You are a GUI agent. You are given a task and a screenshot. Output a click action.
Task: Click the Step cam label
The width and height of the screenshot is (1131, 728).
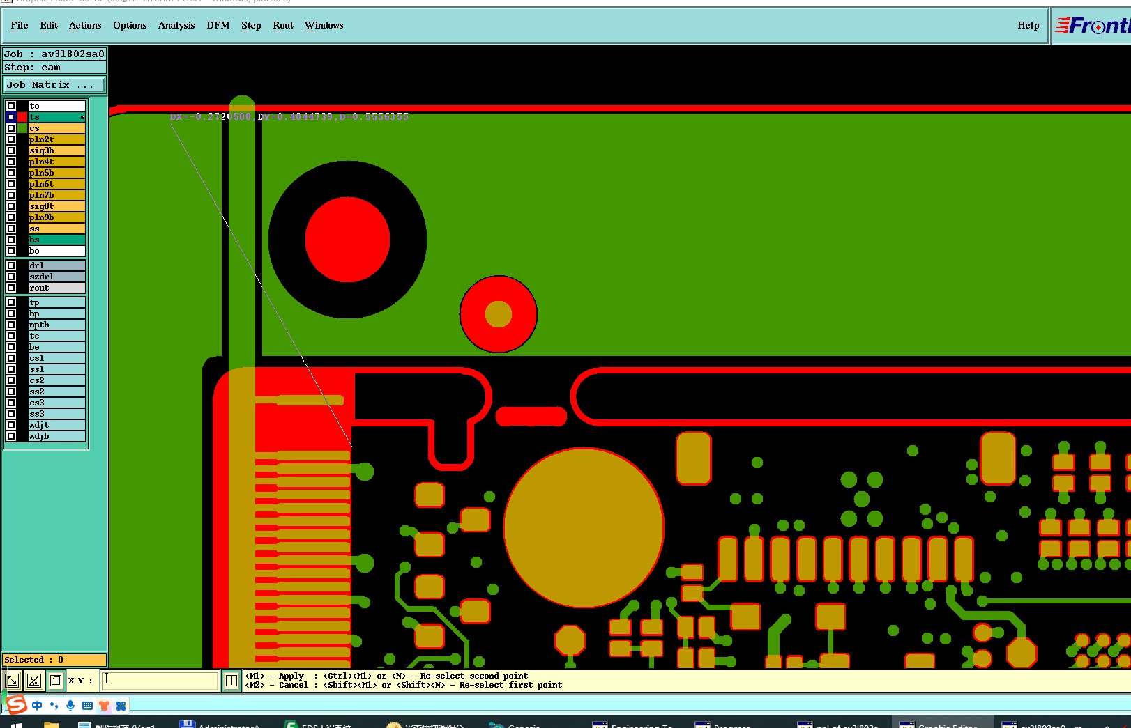tap(54, 68)
